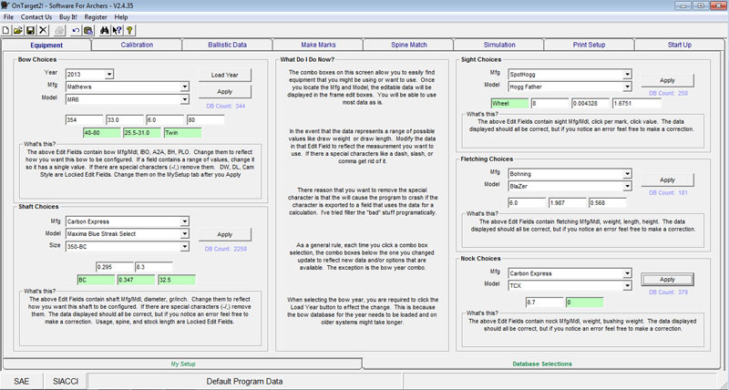729x390 pixels.
Task: Expand shaft Size dropdown showing 350-BC
Action: click(x=185, y=246)
